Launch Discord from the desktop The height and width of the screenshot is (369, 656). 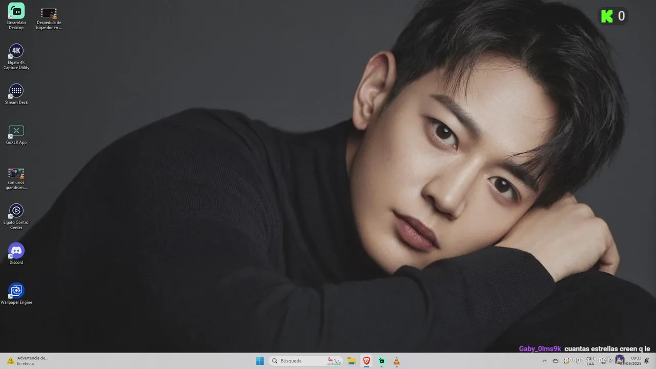pos(16,254)
